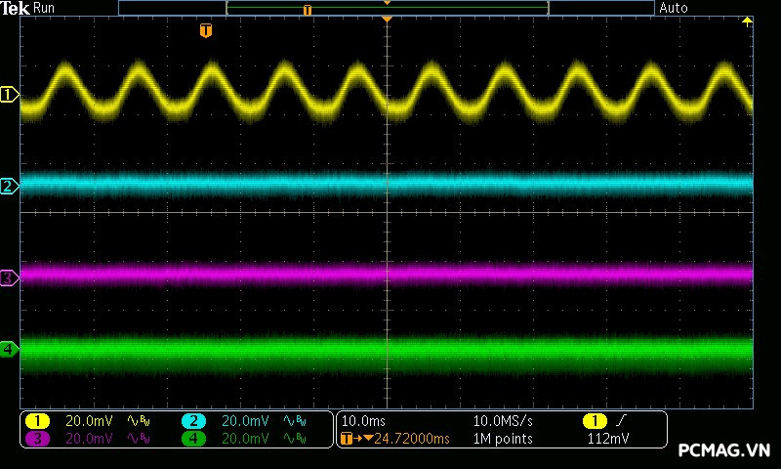
Task: Open the 10.0ms timebase setting
Action: (x=361, y=421)
